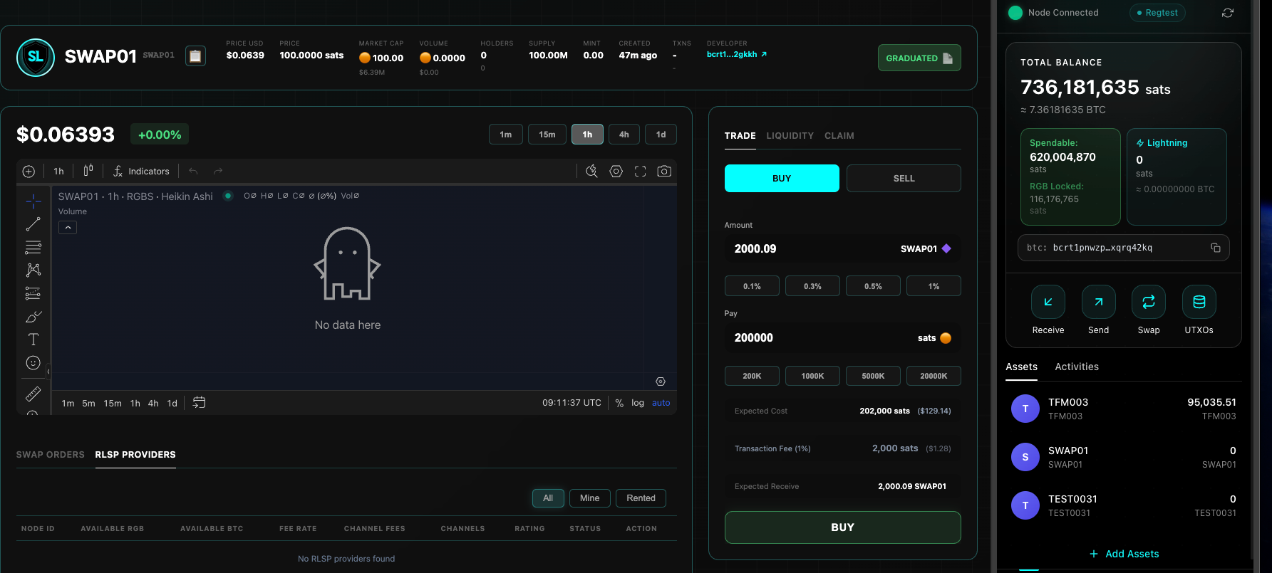Open the emoji sticker tool
Image resolution: width=1272 pixels, height=573 pixels.
pos(33,362)
